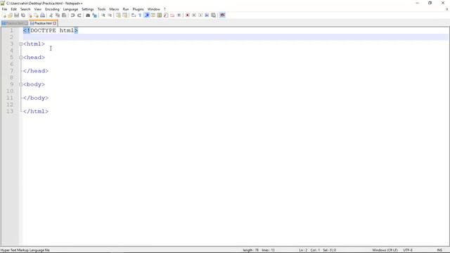Click the Redo toolbar icon
The width and height of the screenshot is (450, 253).
click(79, 15)
